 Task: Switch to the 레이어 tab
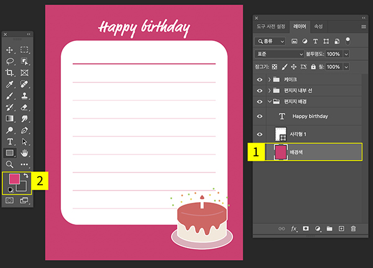tap(300, 27)
